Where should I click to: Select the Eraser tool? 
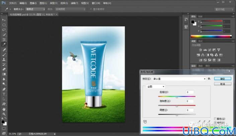click(x=4, y=69)
